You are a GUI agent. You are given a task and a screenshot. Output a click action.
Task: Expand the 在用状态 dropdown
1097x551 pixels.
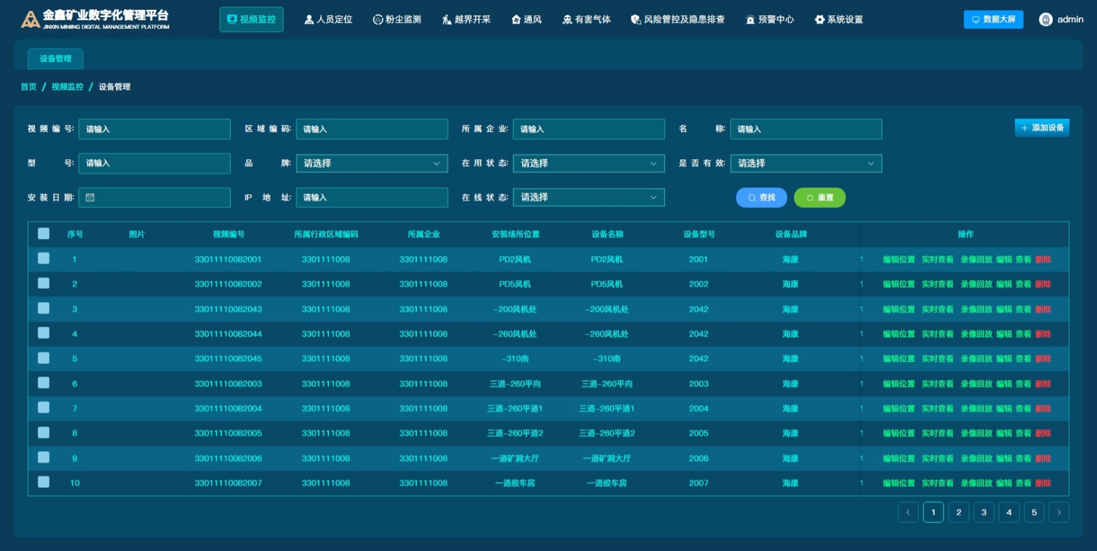point(588,163)
